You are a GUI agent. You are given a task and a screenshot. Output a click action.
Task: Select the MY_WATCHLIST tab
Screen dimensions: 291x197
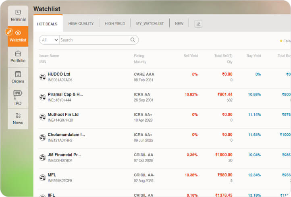point(150,24)
